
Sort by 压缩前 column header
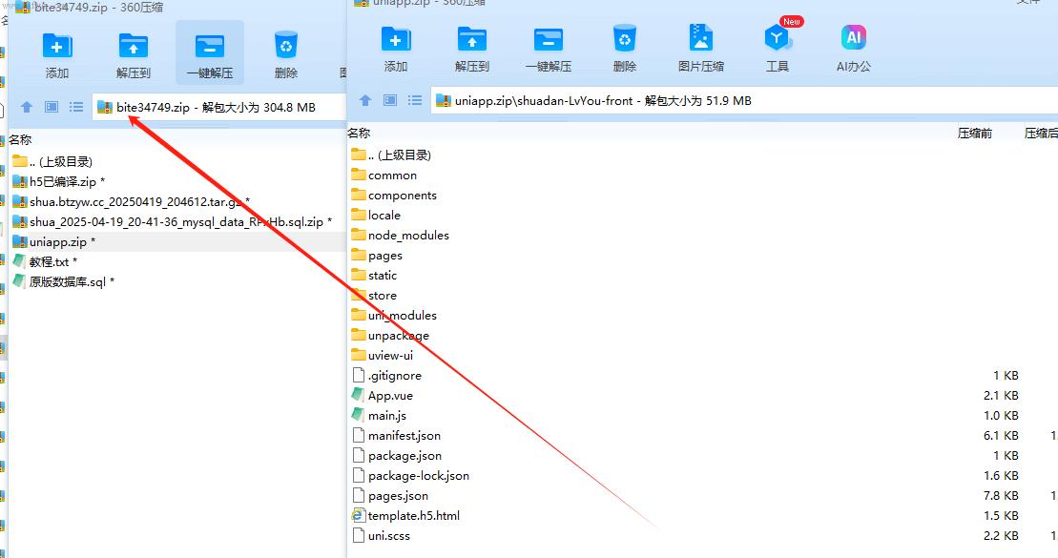click(x=974, y=134)
